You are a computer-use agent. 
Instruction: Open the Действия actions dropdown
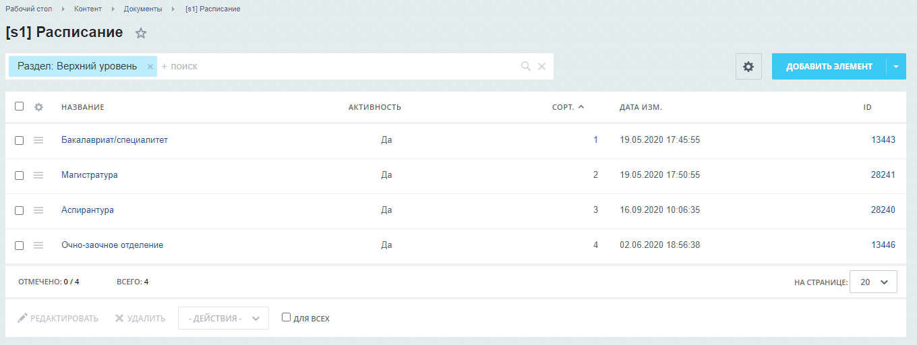(223, 318)
